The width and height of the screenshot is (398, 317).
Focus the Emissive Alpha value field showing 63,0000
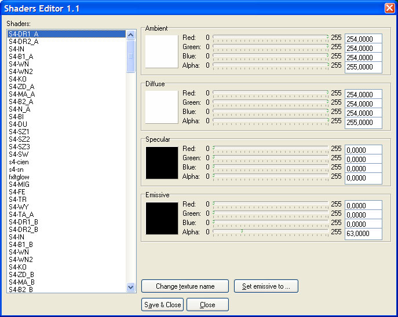click(363, 233)
